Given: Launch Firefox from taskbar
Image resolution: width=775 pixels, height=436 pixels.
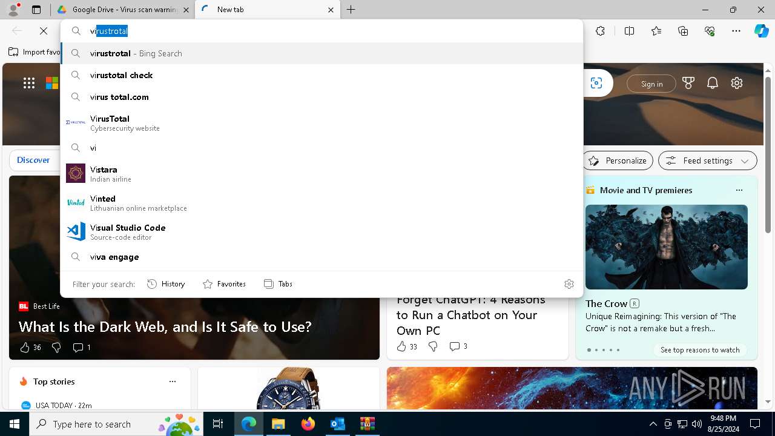Looking at the screenshot, I should pyautogui.click(x=308, y=424).
